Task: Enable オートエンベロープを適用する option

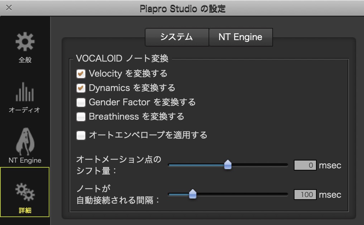Action: [81, 135]
